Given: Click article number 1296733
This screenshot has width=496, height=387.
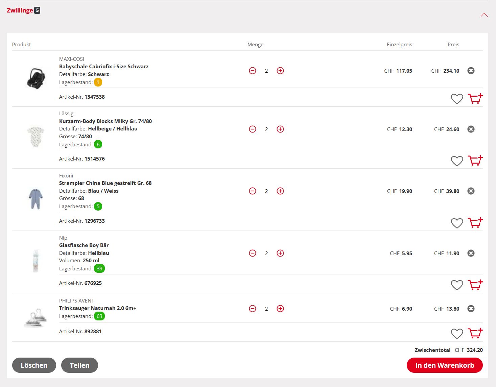Looking at the screenshot, I should click(x=95, y=221).
